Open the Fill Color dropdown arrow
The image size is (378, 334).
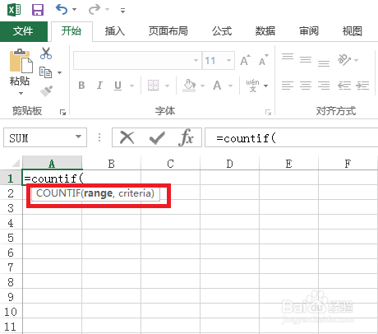[202, 86]
